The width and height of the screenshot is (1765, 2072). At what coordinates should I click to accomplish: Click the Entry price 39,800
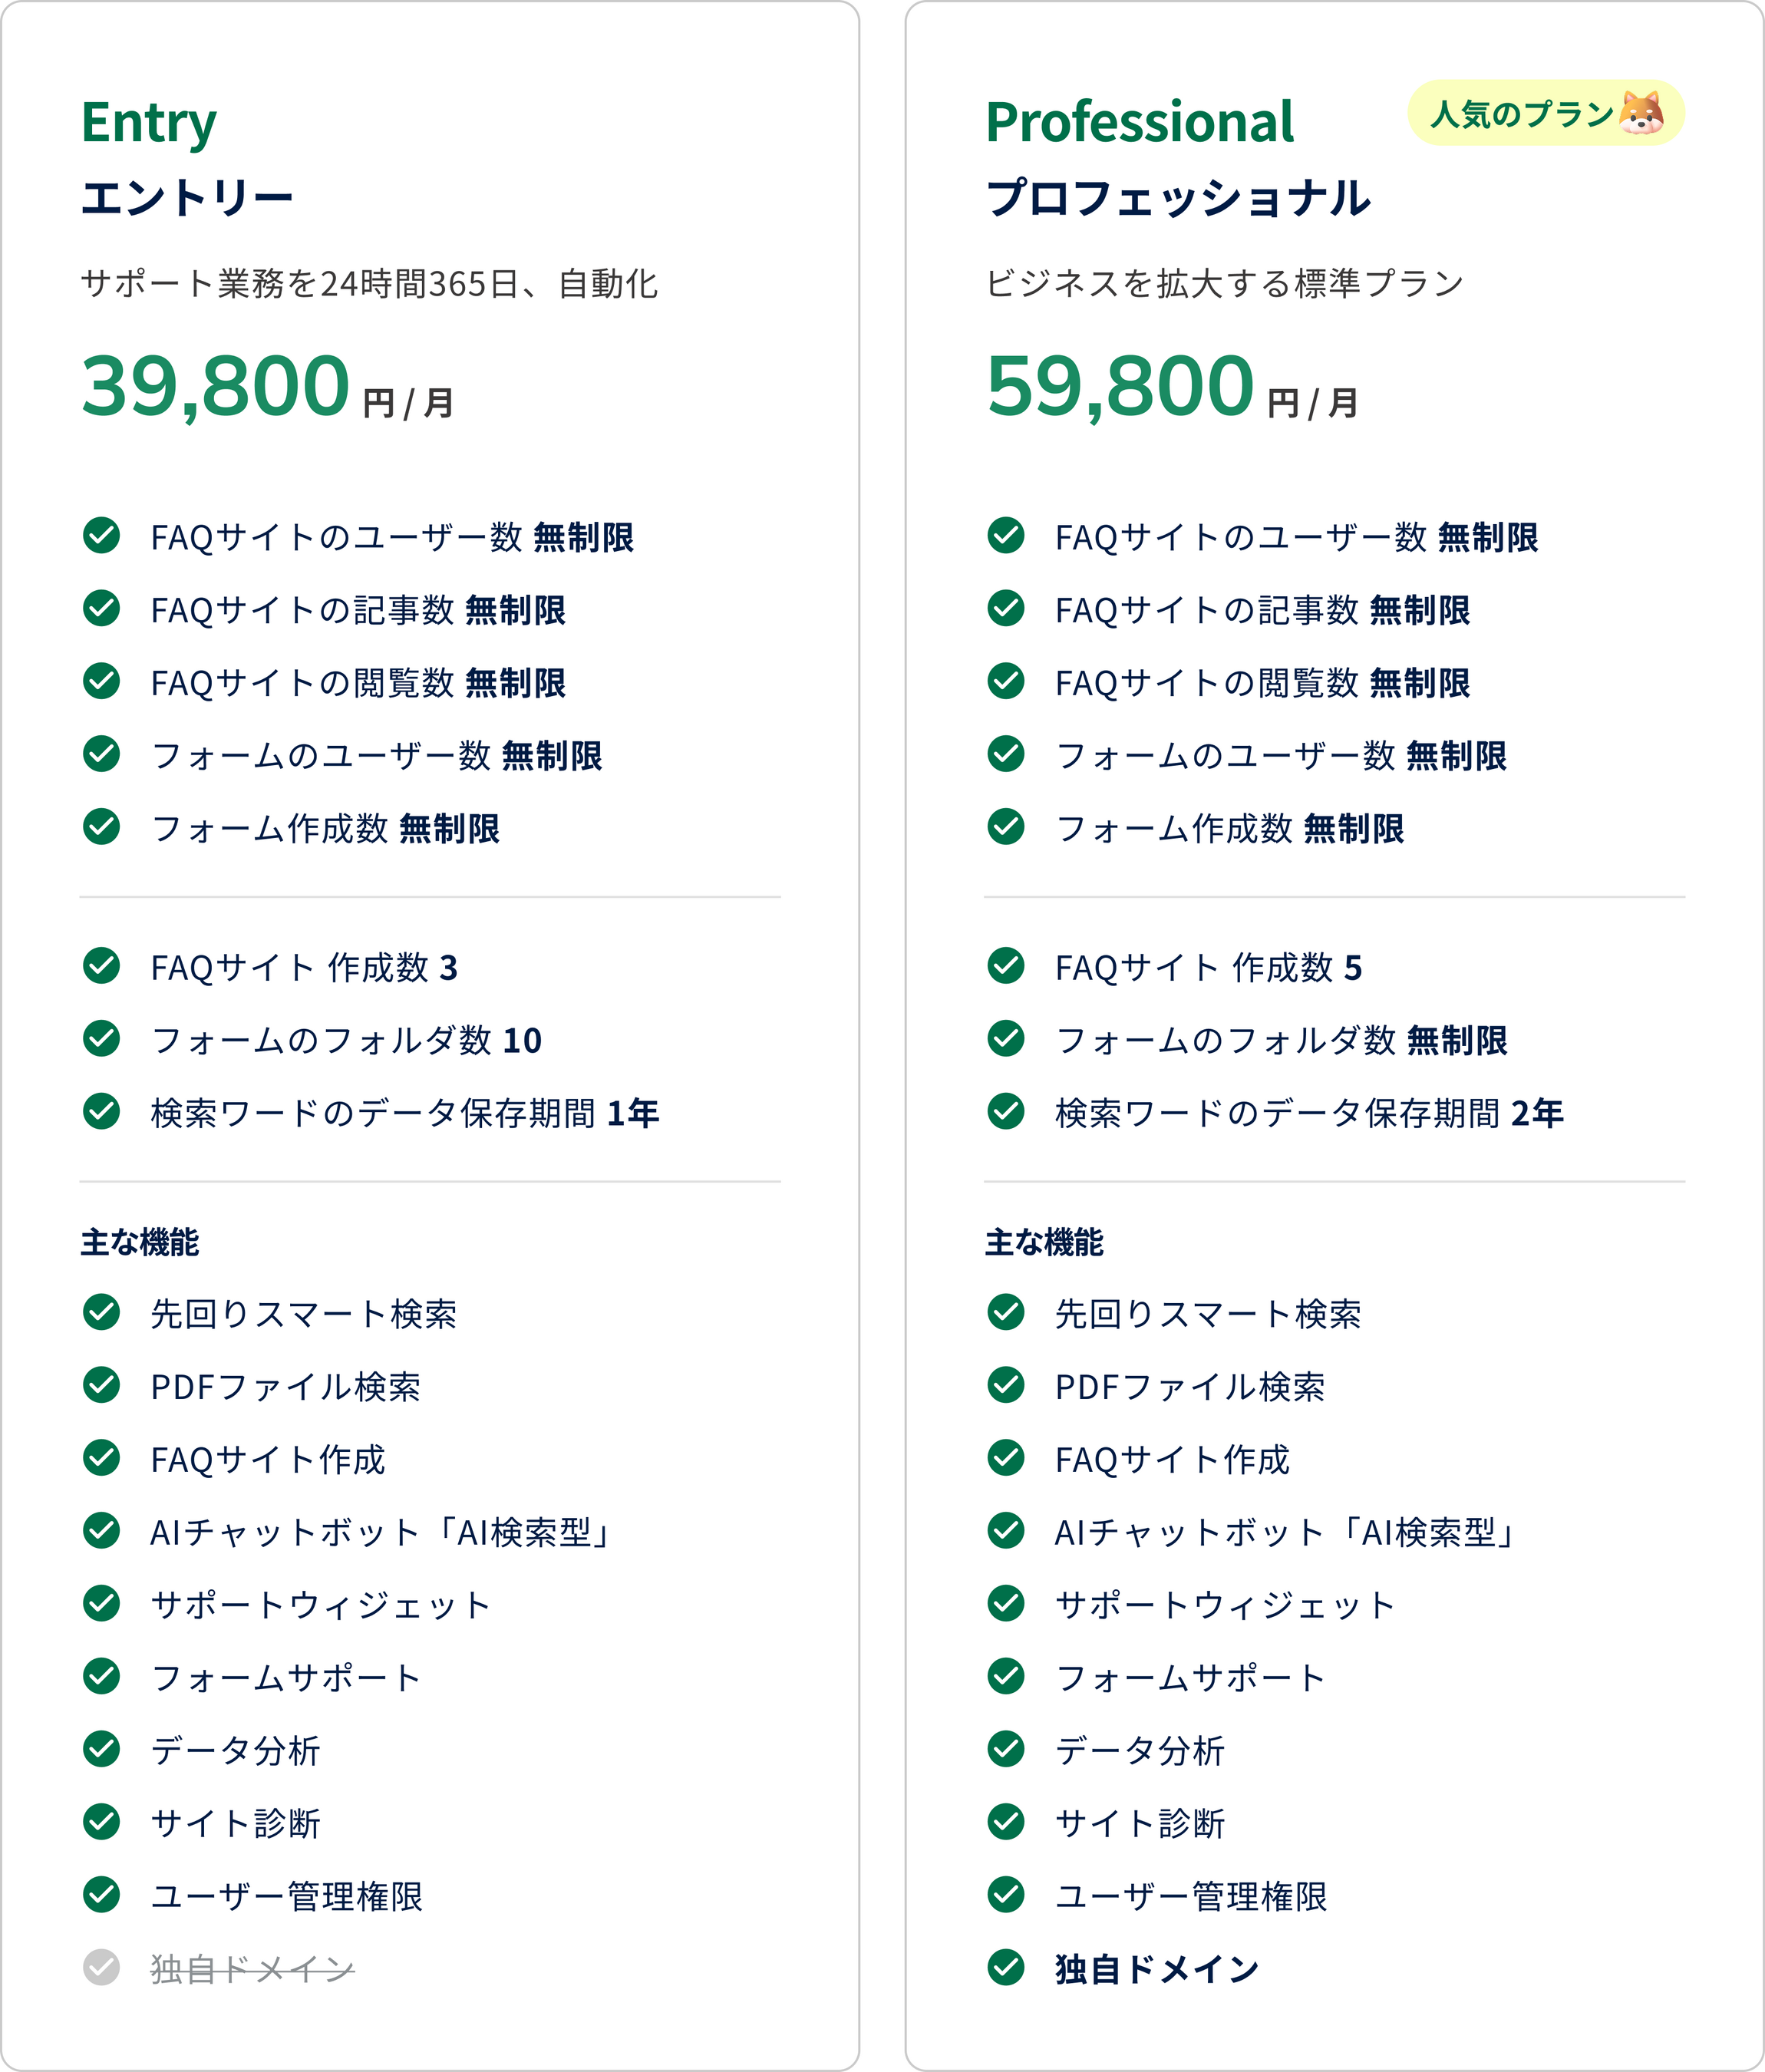[215, 385]
